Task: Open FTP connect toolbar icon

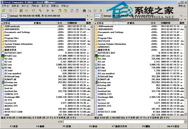Action: (72, 11)
